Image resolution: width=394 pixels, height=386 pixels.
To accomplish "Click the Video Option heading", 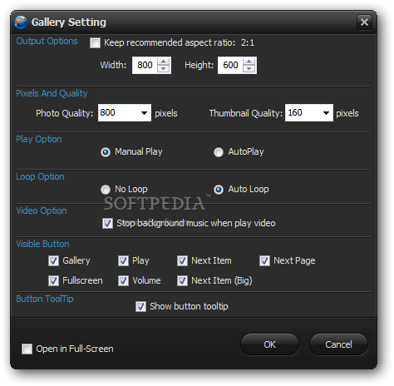I will click(x=42, y=210).
